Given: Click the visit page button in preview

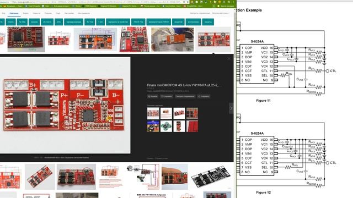Looking at the screenshot, I should (x=153, y=96).
